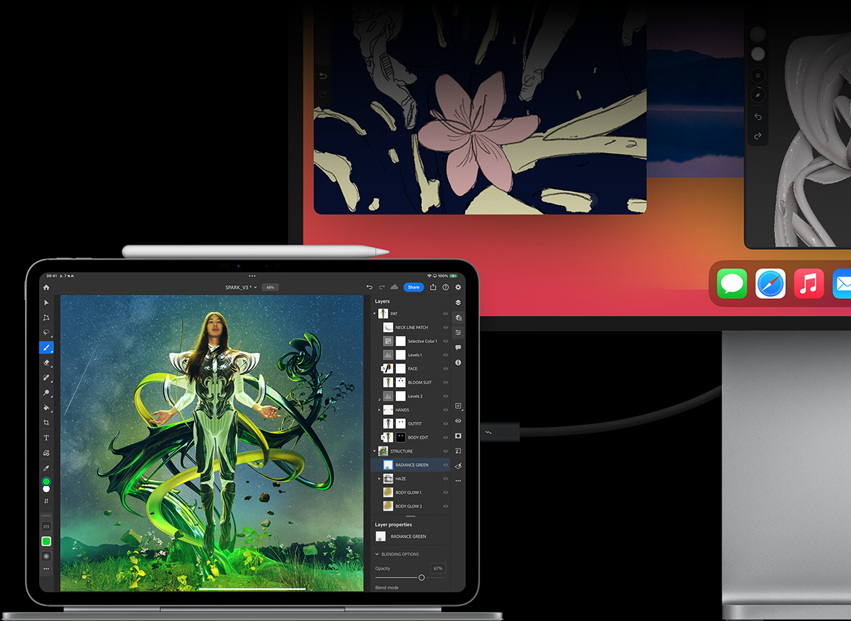The width and height of the screenshot is (851, 621).
Task: Collapse the BLENDING OPTIONS section
Action: [x=377, y=555]
